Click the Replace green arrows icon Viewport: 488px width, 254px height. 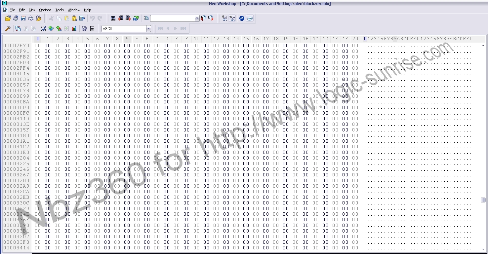(136, 18)
